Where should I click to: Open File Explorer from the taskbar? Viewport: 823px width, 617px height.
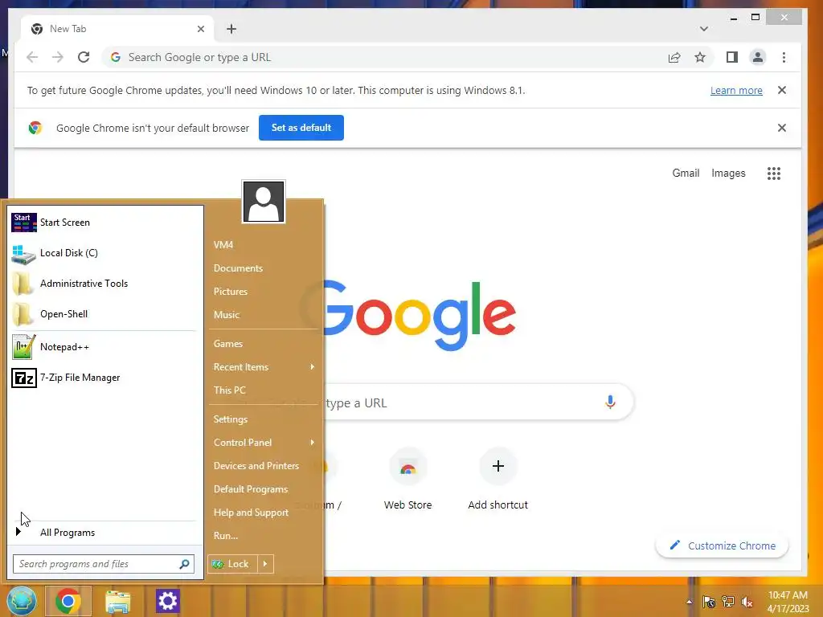pyautogui.click(x=117, y=602)
